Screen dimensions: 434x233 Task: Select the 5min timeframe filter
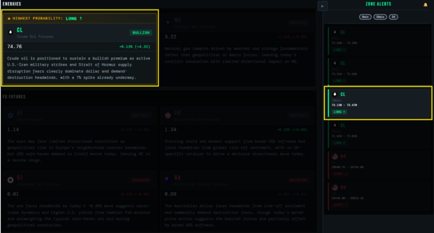[365, 17]
